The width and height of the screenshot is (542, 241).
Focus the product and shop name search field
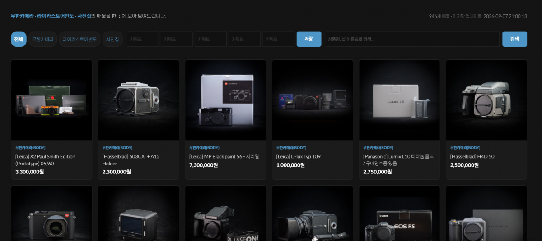412,39
